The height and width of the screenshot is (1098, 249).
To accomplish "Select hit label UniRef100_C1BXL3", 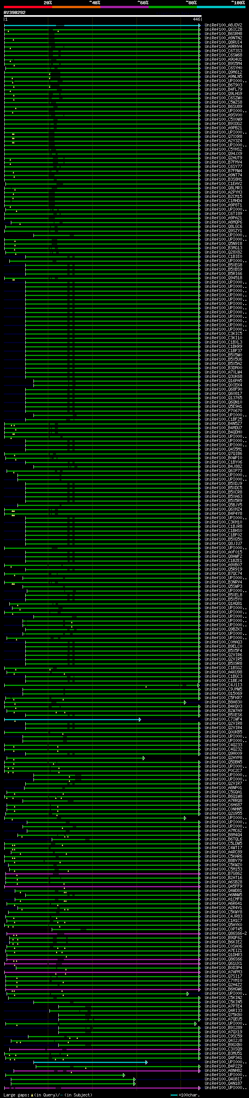I will [x=223, y=342].
